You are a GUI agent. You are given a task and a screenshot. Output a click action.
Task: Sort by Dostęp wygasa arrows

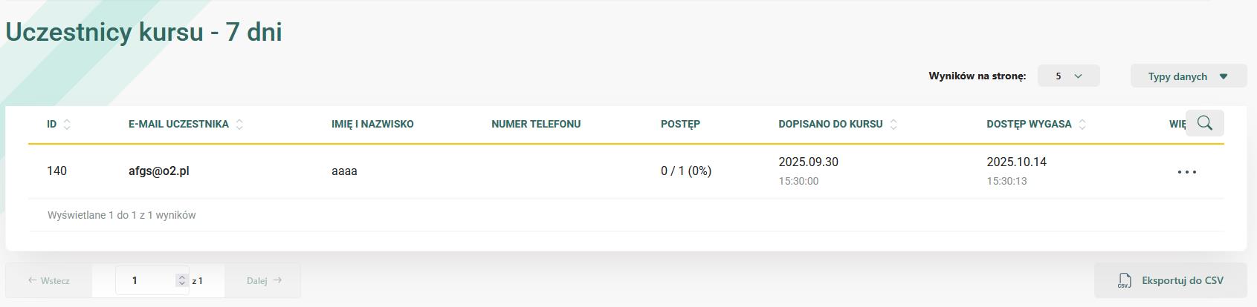(x=1082, y=125)
